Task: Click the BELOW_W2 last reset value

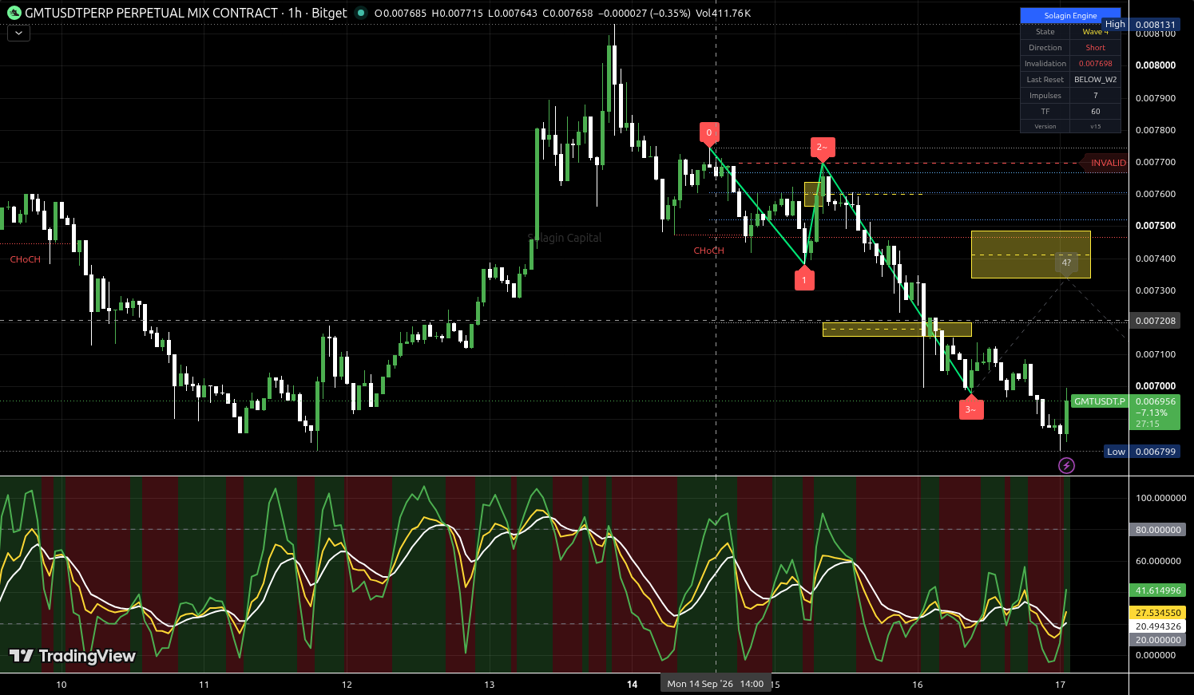Action: [1095, 80]
